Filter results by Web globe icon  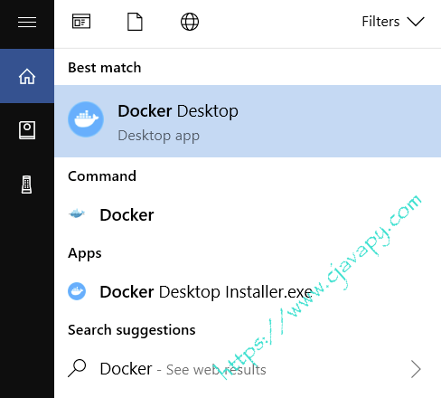(x=190, y=22)
